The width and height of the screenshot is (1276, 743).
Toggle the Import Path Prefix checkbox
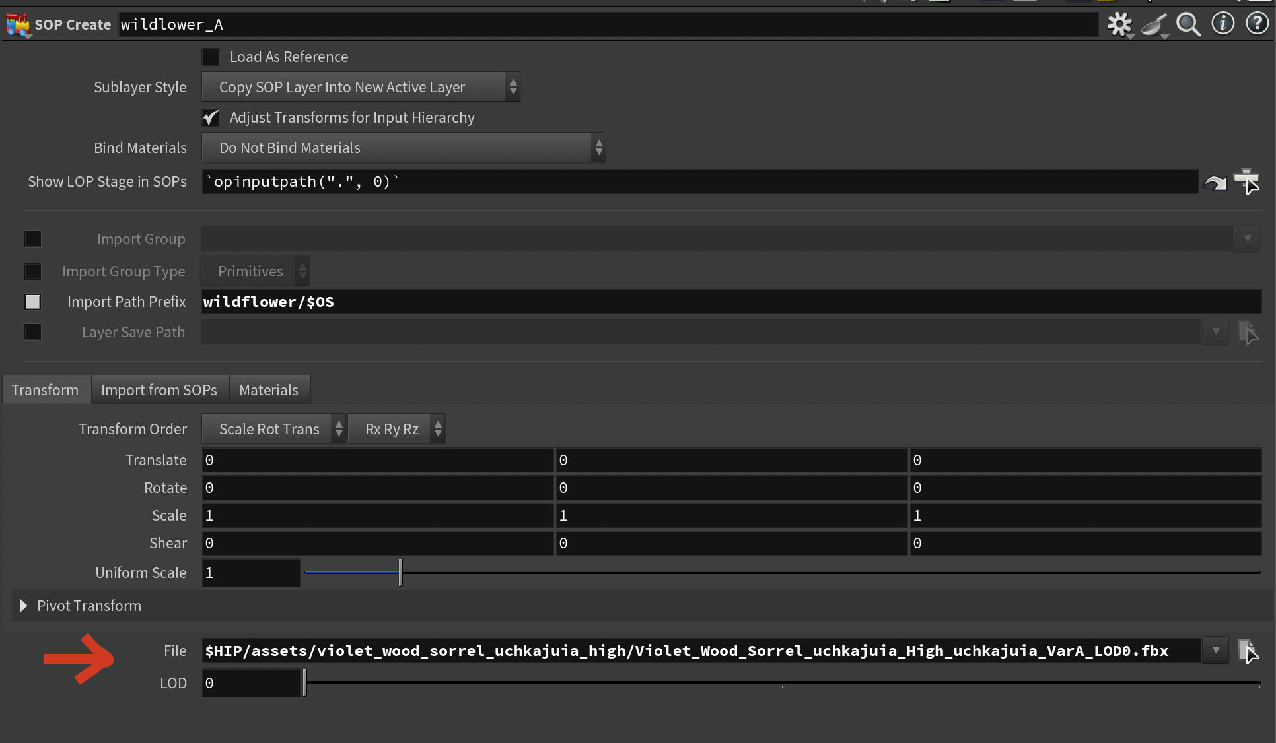(32, 302)
